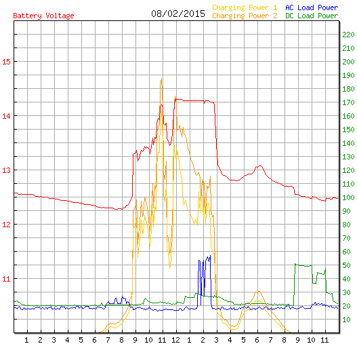Click the red voltage plateau near 14.3

click(x=194, y=100)
